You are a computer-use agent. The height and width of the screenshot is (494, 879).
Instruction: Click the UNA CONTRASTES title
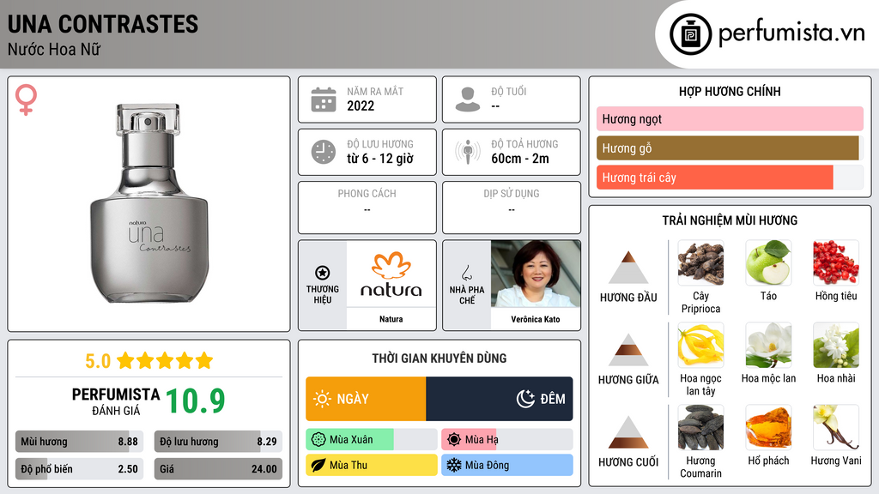click(103, 24)
